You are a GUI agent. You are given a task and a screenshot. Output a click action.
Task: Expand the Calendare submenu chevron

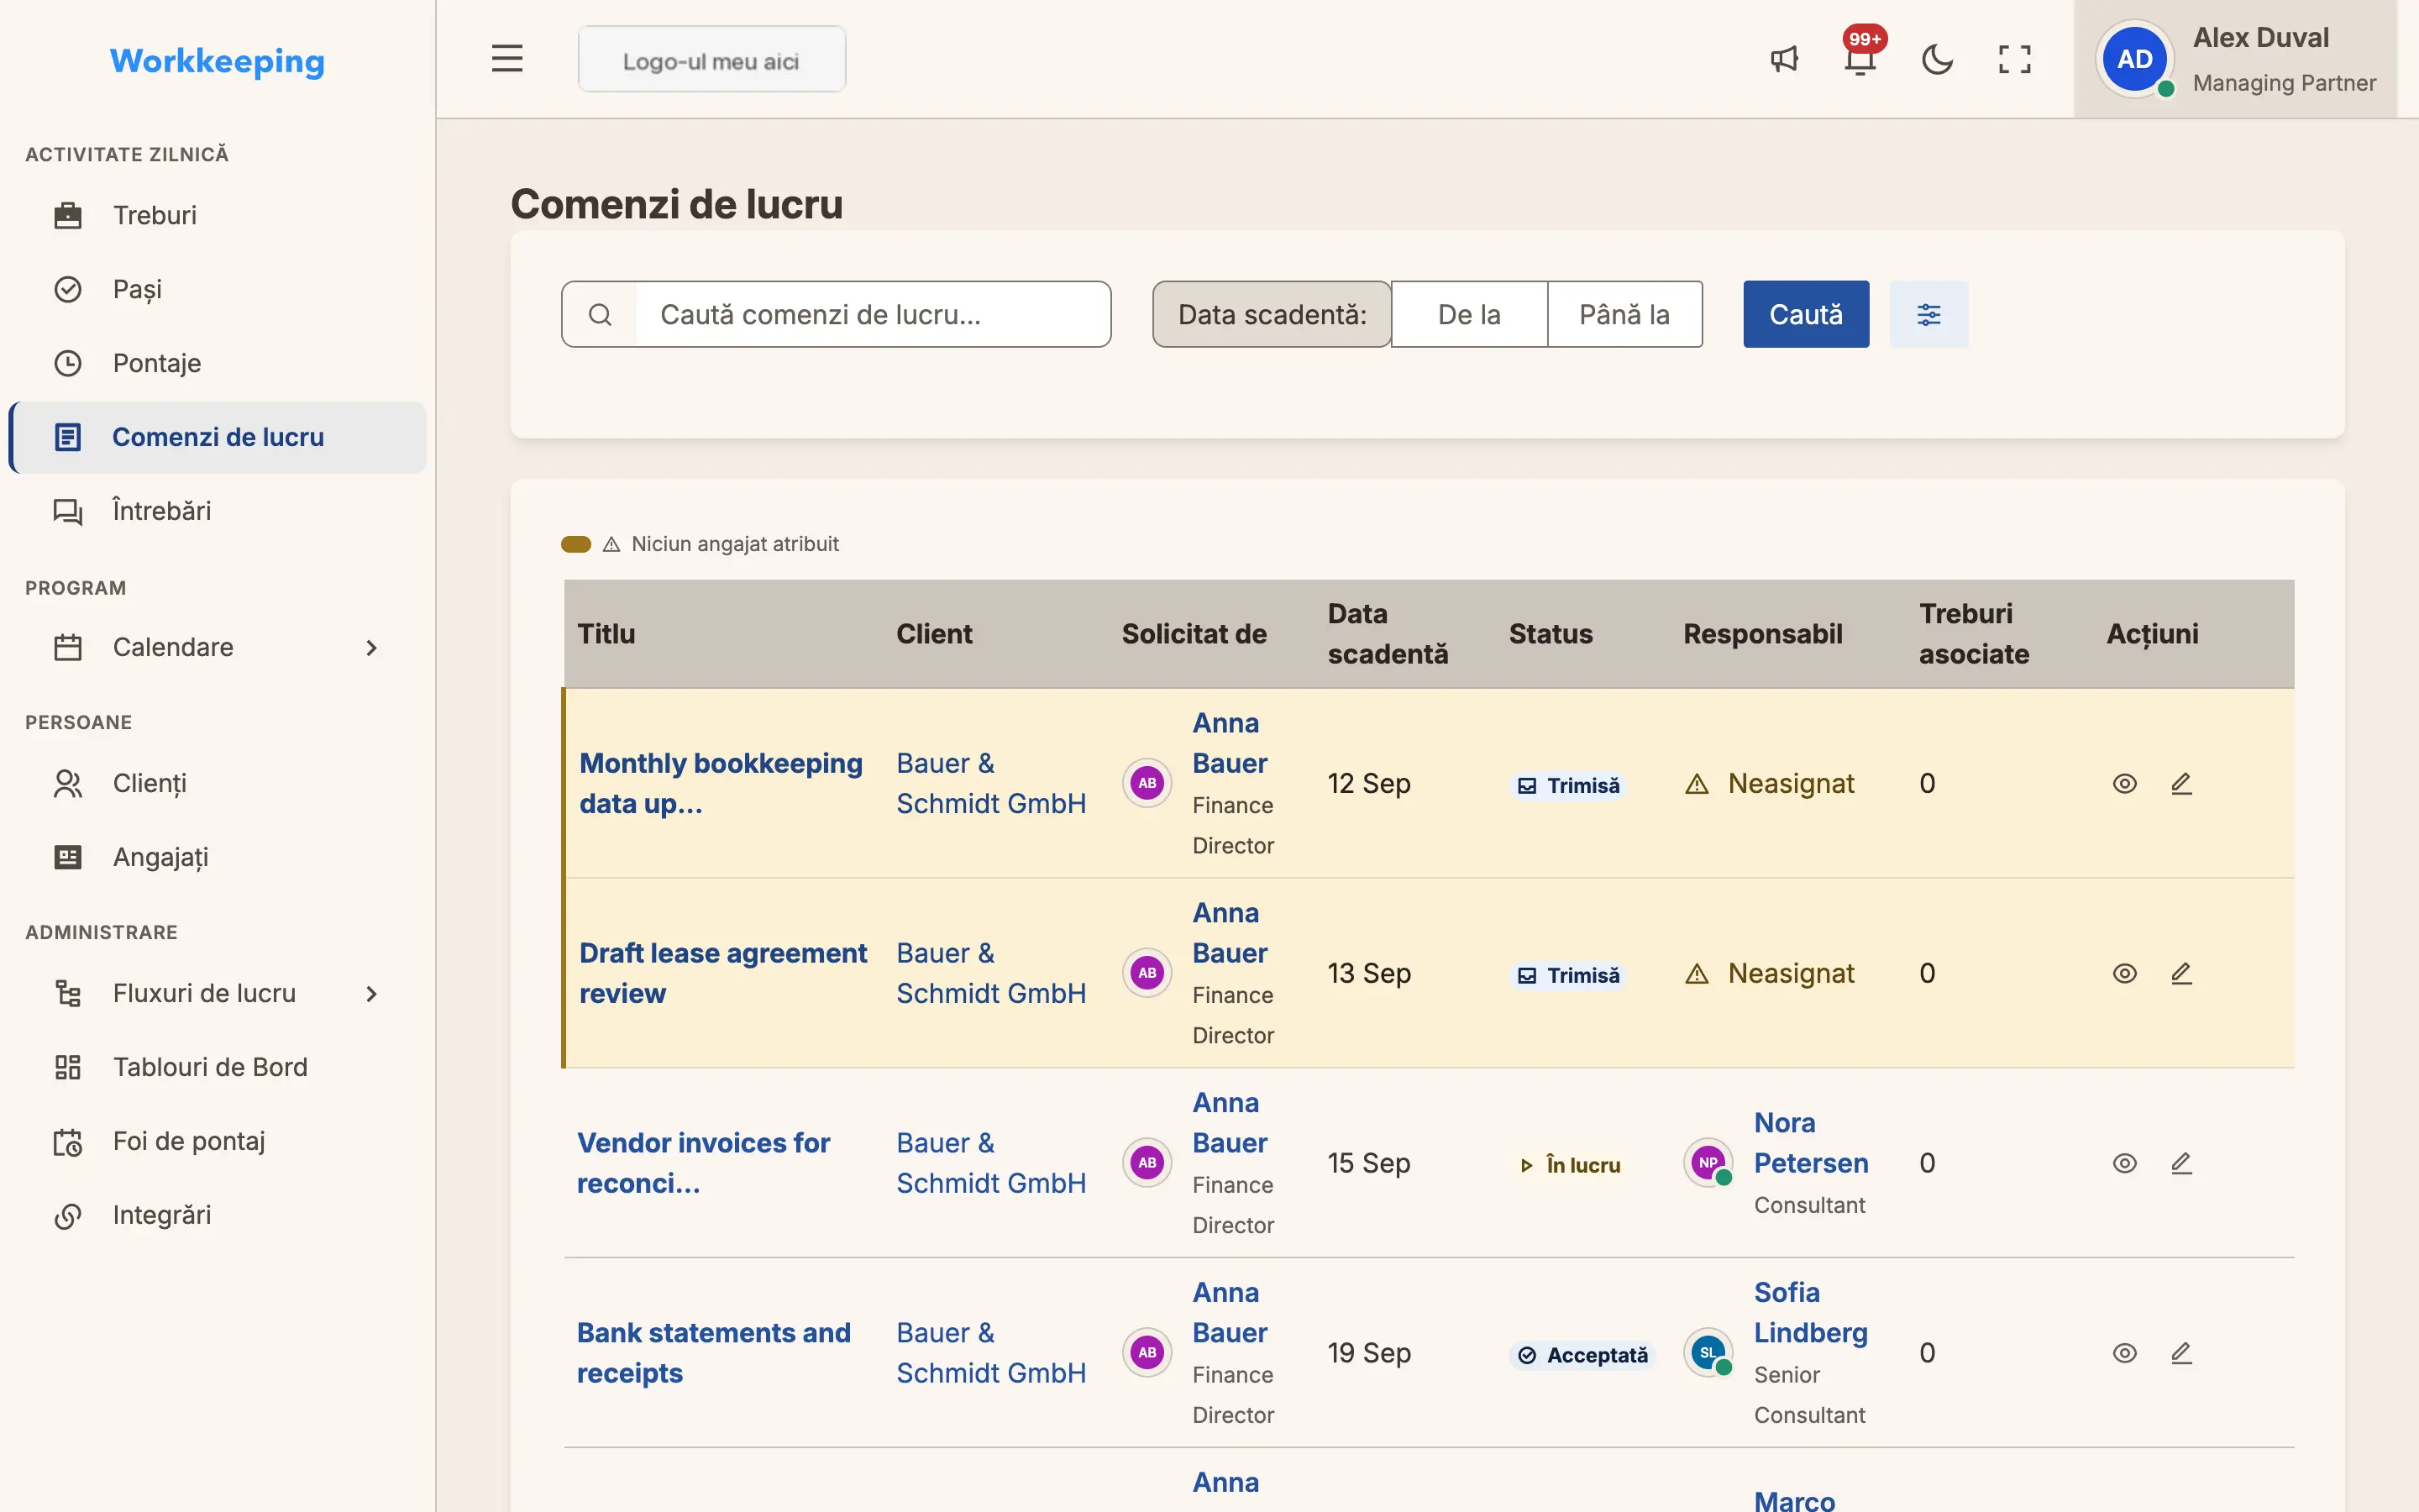coord(371,648)
